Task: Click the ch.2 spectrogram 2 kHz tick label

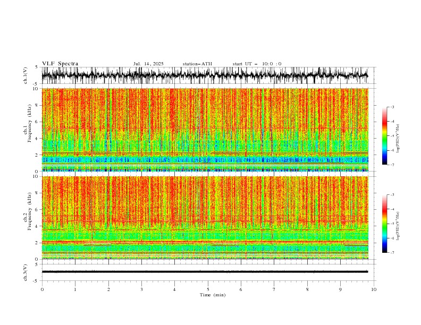Action: click(x=37, y=243)
